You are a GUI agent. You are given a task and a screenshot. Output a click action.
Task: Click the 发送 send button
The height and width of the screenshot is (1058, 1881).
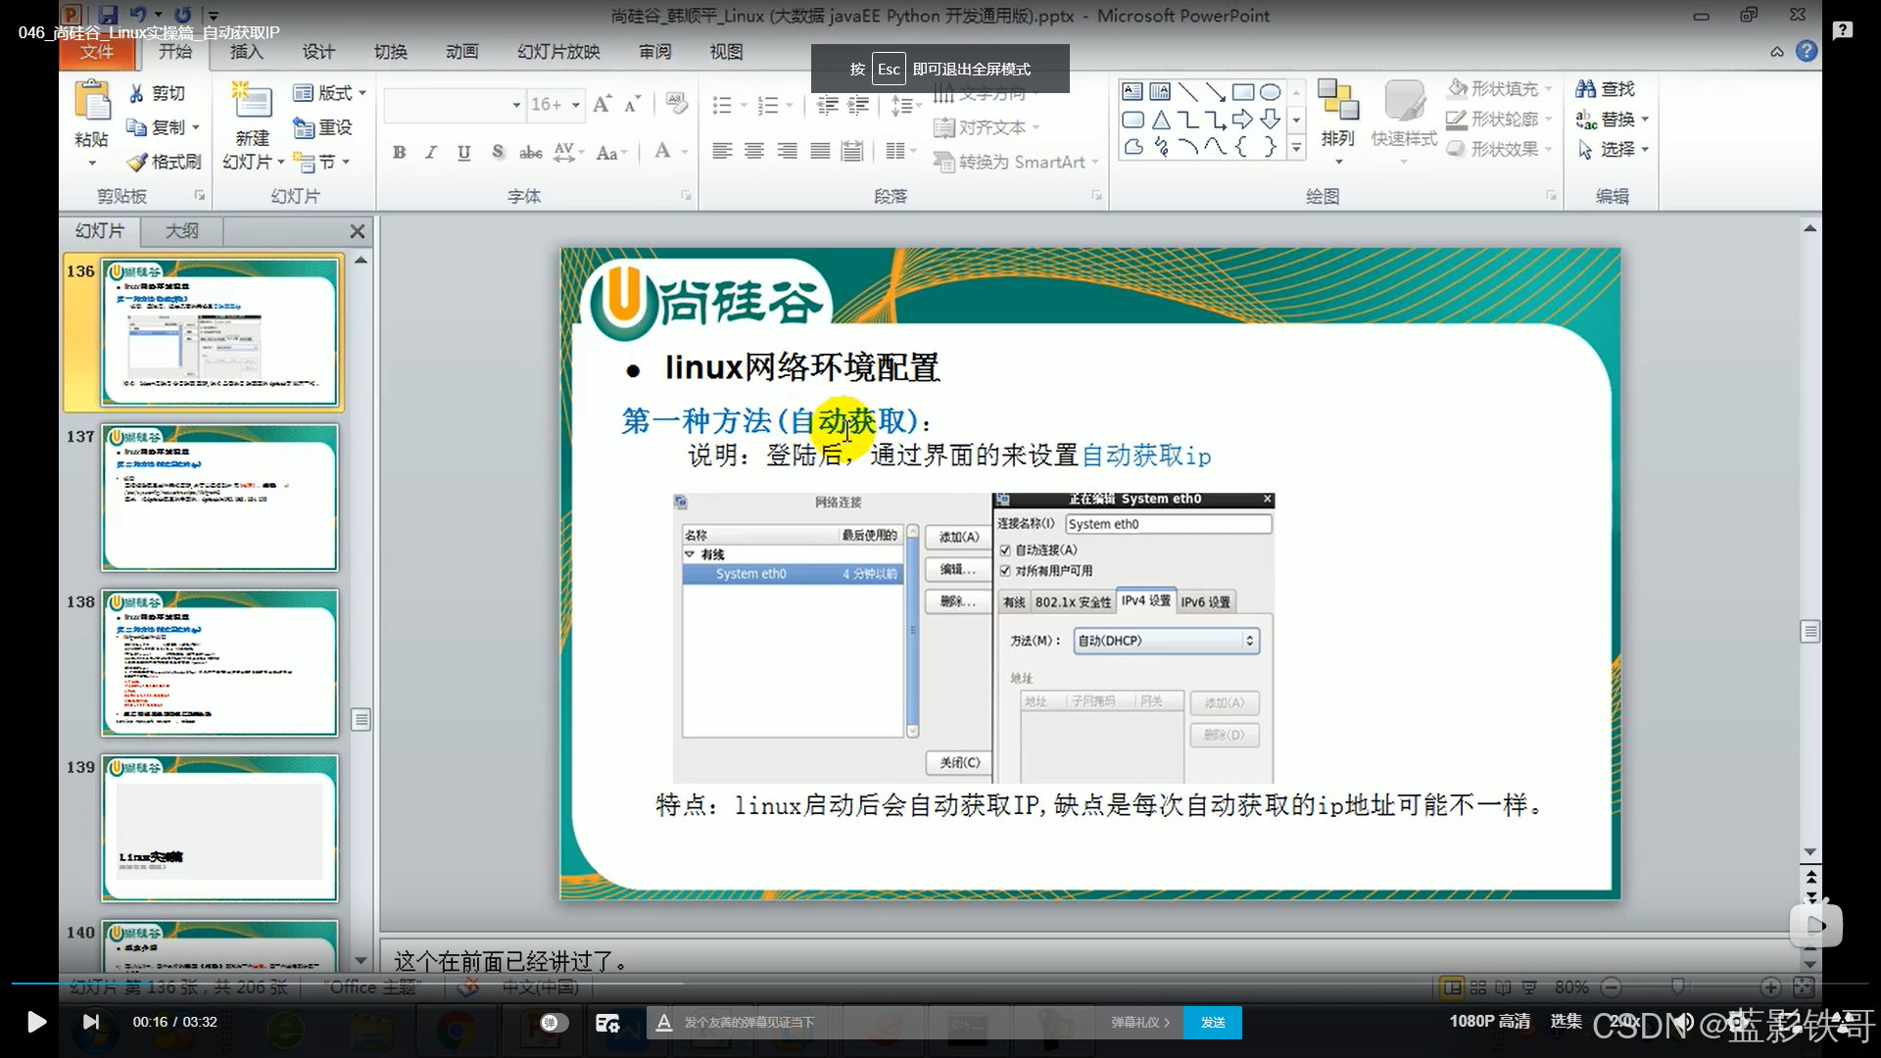(x=1212, y=1022)
